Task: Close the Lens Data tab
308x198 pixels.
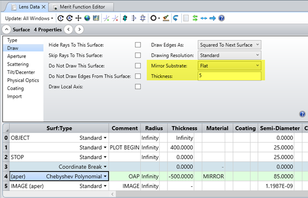Action: 44,7
